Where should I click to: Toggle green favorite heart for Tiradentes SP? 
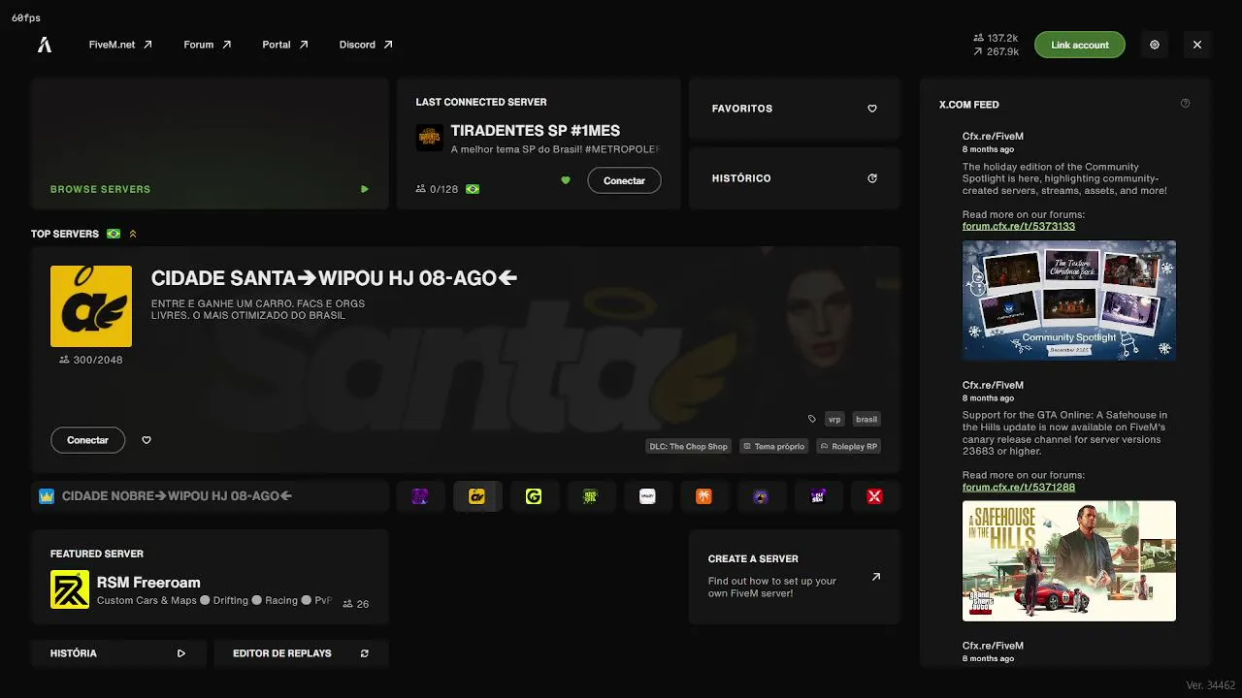[x=566, y=180]
